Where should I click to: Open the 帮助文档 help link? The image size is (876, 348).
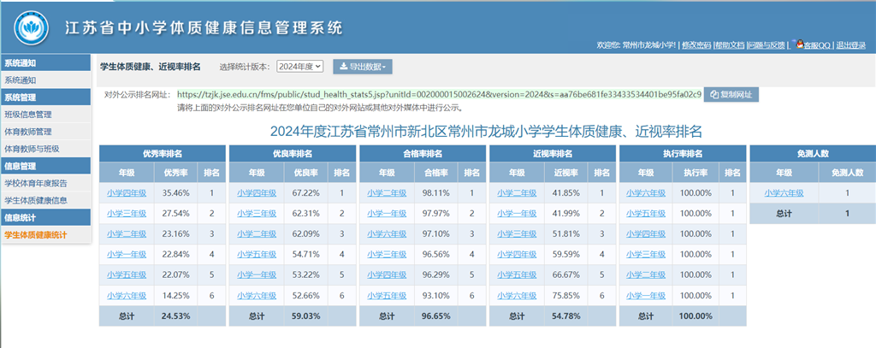point(730,45)
